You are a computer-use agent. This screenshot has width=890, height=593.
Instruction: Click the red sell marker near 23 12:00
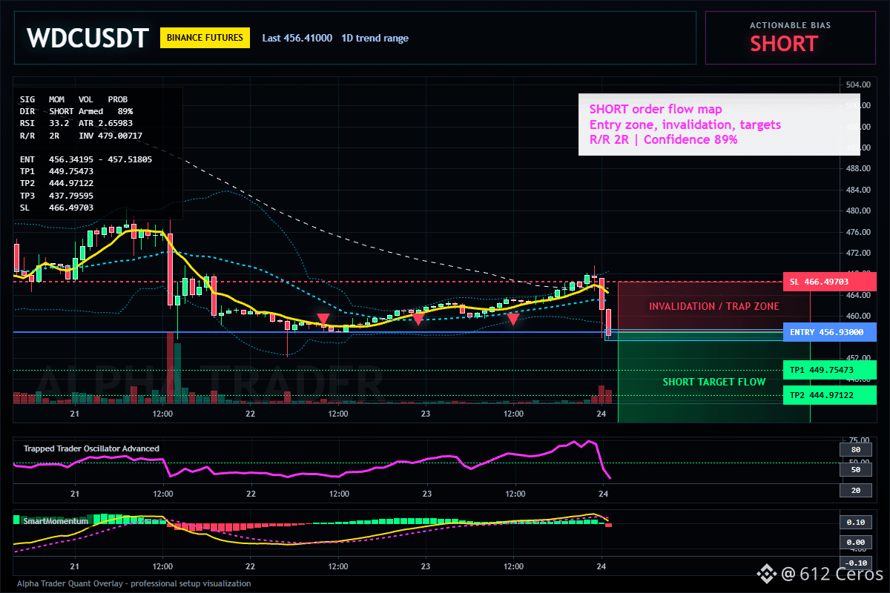513,319
